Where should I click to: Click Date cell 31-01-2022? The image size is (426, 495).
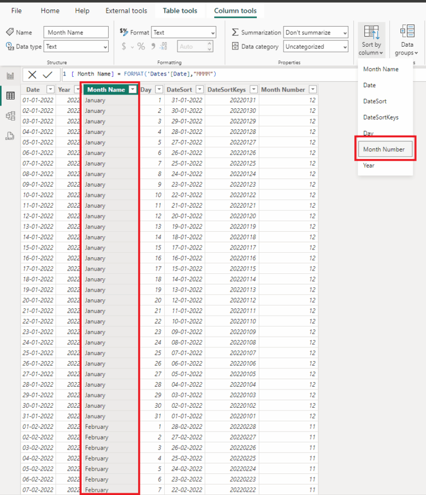[x=38, y=416]
